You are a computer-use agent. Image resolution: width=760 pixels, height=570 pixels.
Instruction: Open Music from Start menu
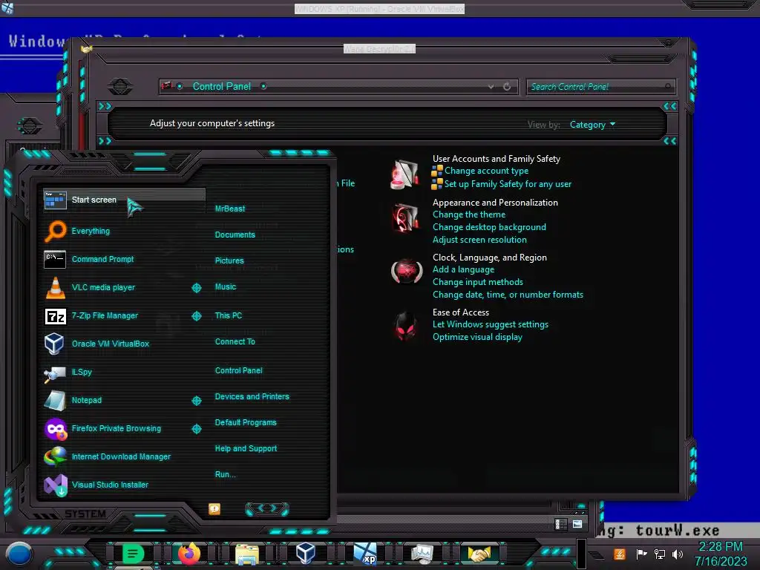(x=226, y=287)
